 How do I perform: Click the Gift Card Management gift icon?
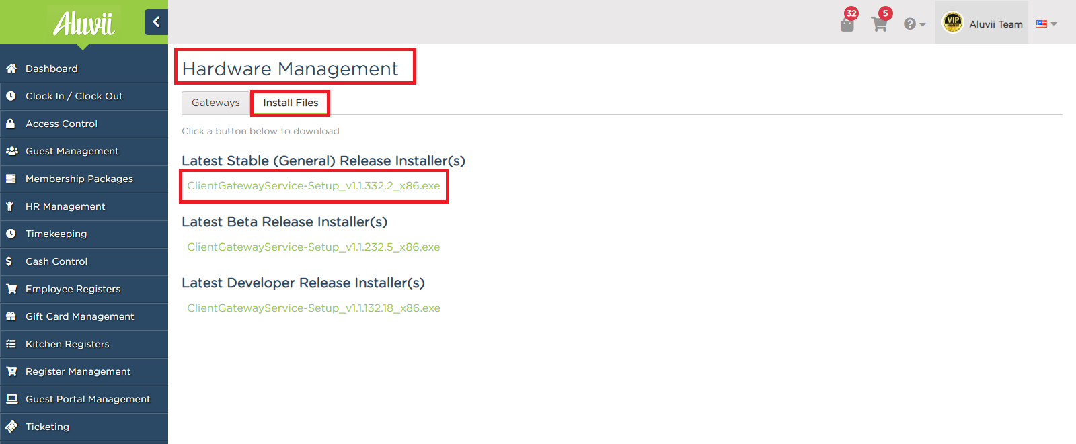pyautogui.click(x=11, y=316)
